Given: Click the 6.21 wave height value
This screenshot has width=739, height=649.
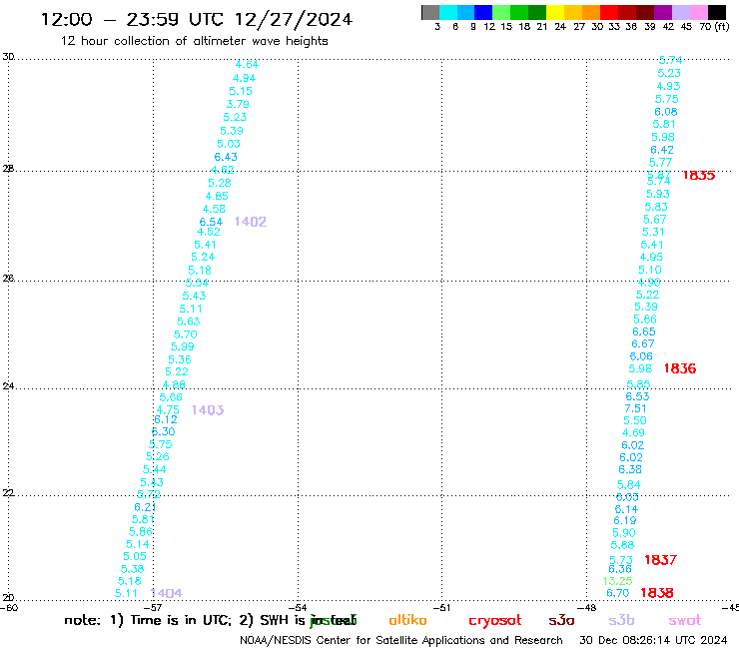Looking at the screenshot, I should [x=145, y=507].
